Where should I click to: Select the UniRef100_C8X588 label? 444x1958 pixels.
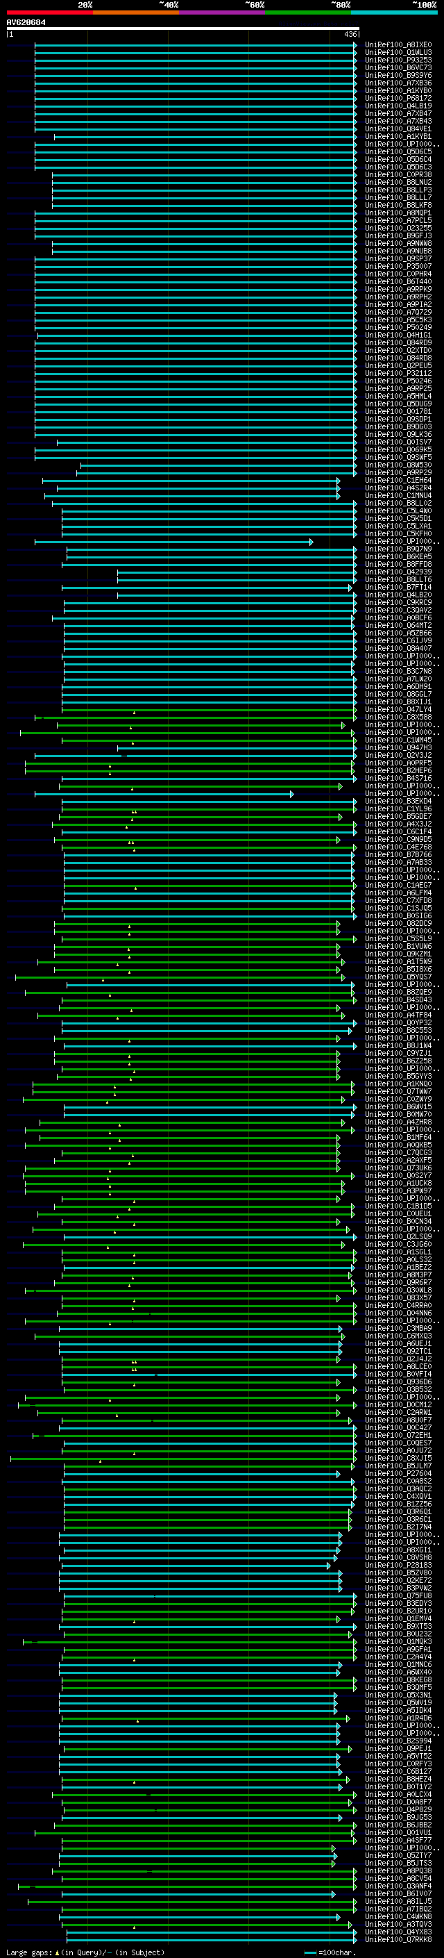point(398,717)
